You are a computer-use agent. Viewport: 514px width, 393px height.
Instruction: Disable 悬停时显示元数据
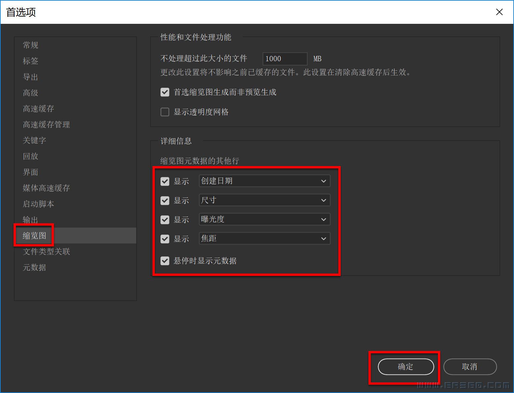tap(165, 261)
